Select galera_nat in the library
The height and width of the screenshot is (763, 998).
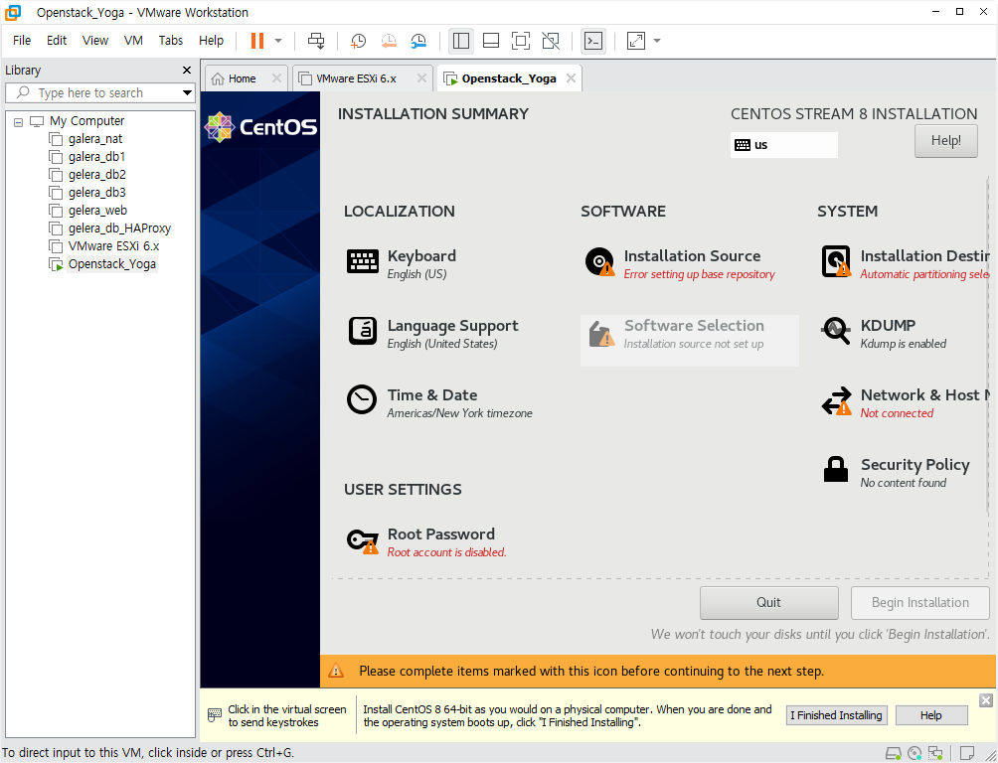pyautogui.click(x=94, y=139)
